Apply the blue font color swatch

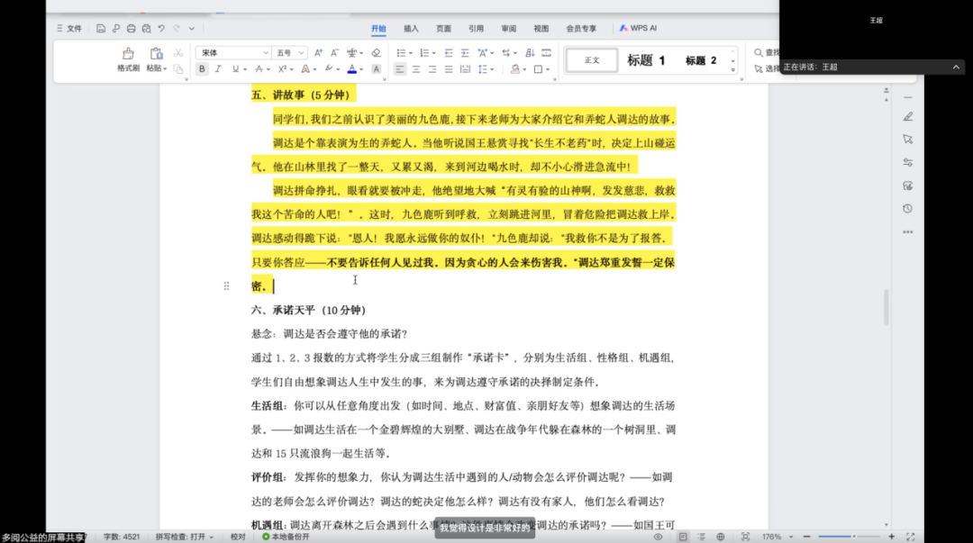(352, 69)
